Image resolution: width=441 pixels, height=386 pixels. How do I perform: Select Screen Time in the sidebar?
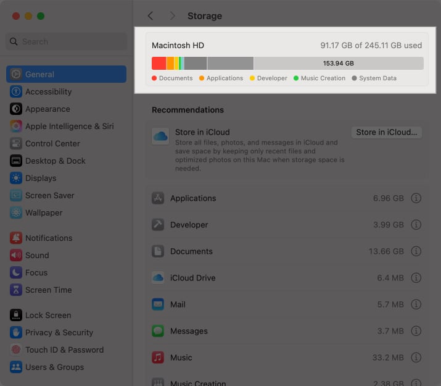(48, 290)
